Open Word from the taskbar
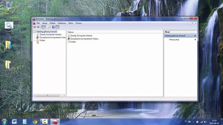Image resolution: width=223 pixels, height=125 pixels. [x=14, y=122]
